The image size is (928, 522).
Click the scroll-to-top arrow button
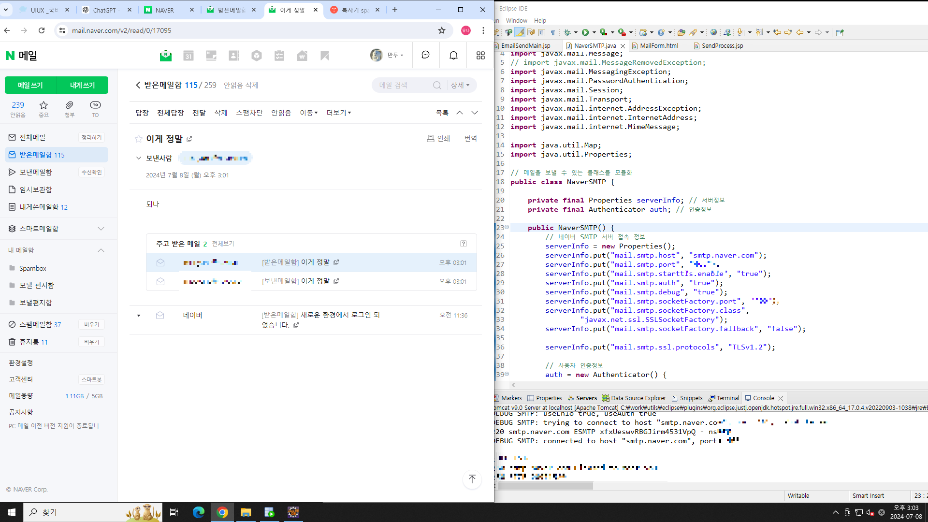(x=472, y=479)
